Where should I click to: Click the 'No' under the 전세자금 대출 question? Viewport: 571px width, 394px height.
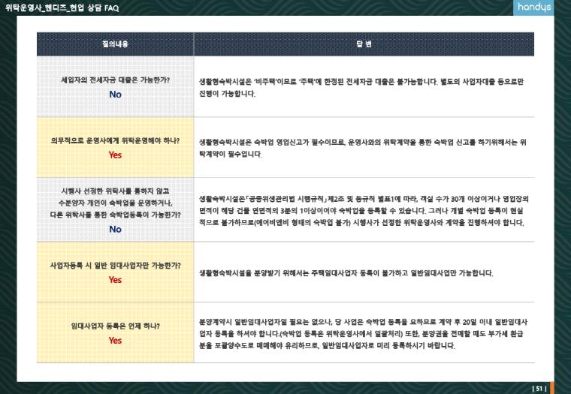click(115, 94)
